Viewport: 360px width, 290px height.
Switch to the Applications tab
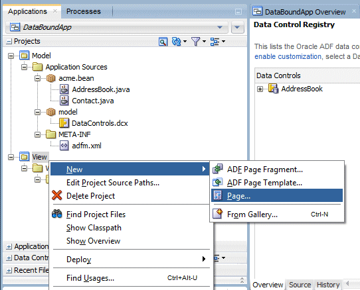[27, 11]
